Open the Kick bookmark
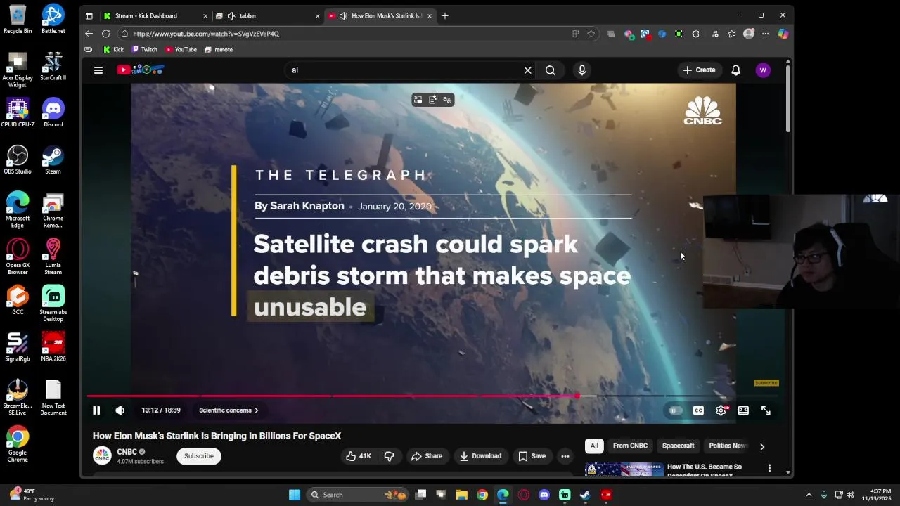 113,50
